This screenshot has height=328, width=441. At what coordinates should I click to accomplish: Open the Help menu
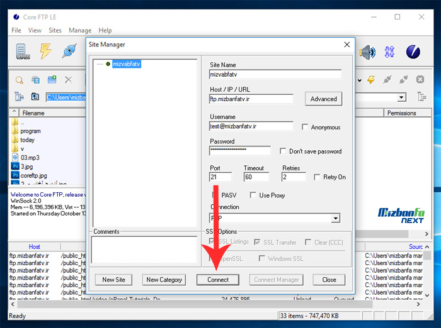(x=105, y=30)
